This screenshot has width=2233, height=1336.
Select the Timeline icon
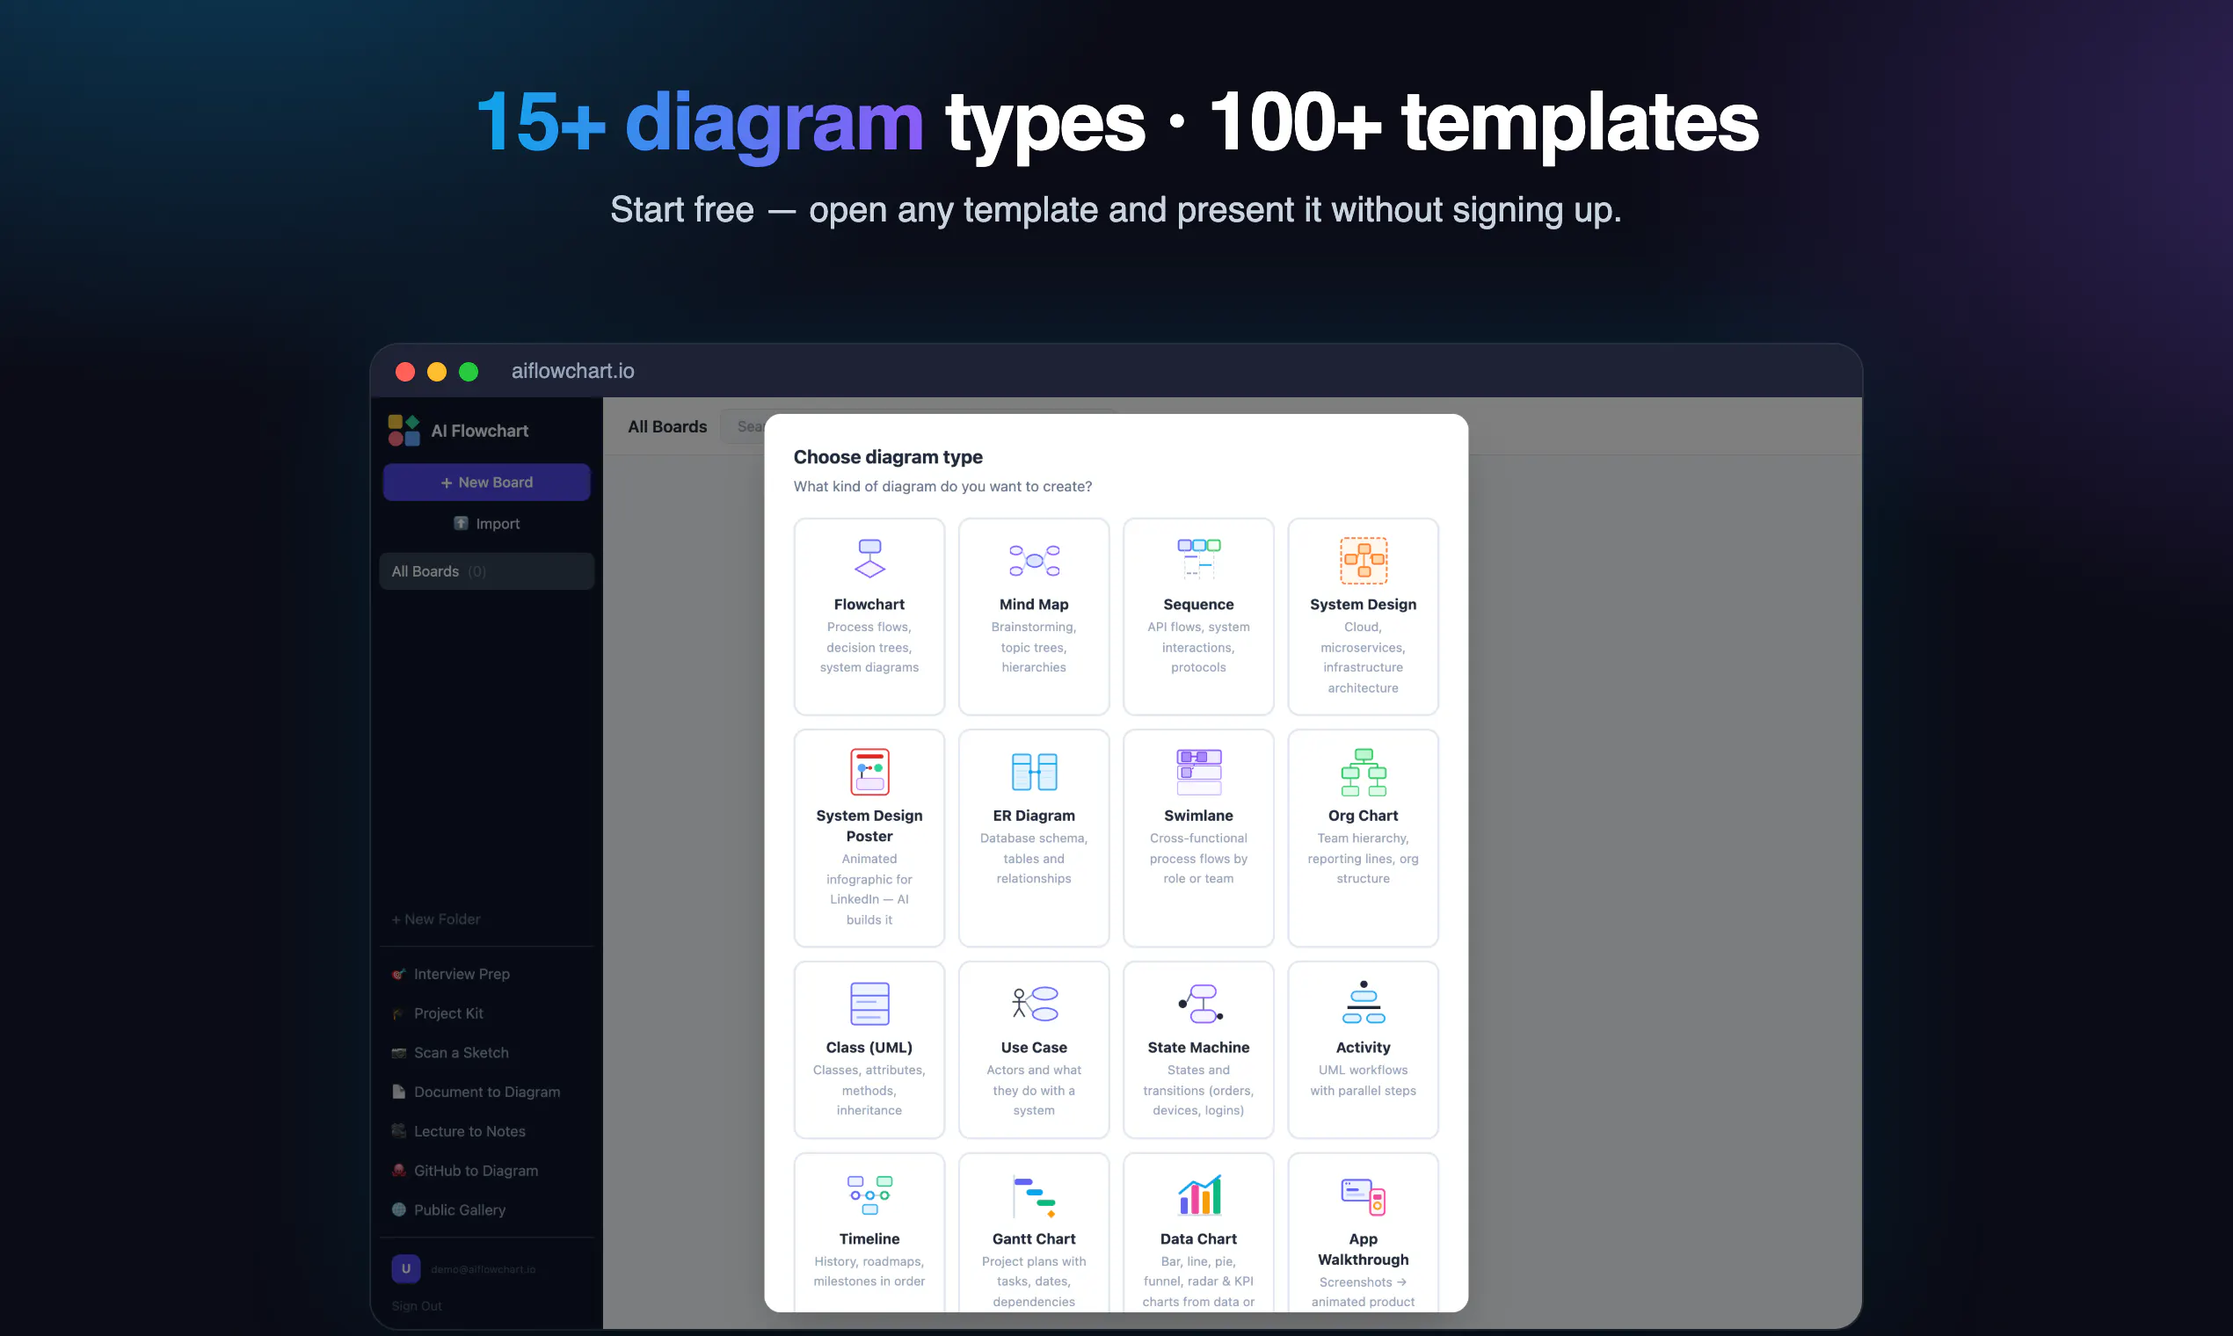(x=869, y=1194)
